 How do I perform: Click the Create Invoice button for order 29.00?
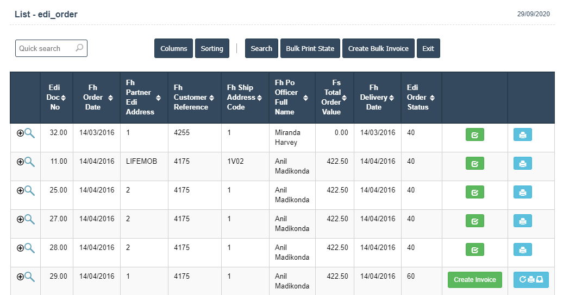click(x=474, y=280)
